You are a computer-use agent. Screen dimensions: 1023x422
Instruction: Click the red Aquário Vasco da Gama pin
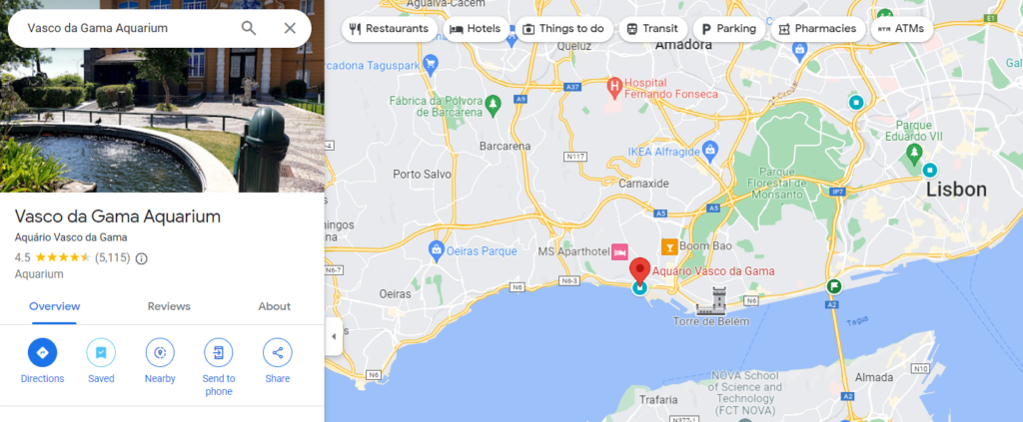coord(640,270)
